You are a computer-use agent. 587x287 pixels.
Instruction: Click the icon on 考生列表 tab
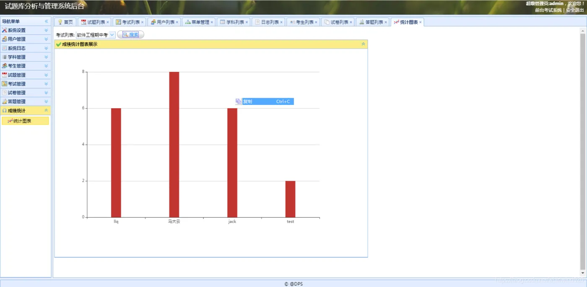[292, 22]
